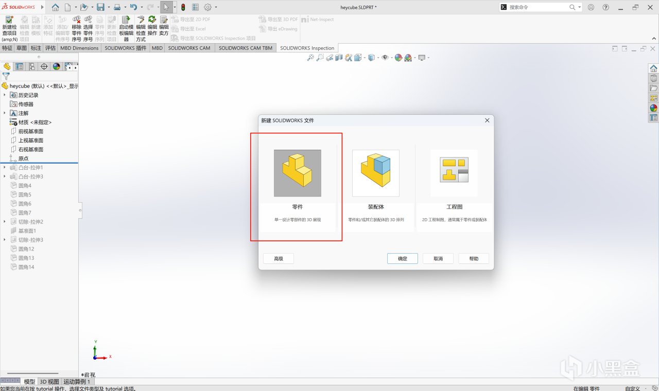Switch to the MBD Dimensions tab
Viewport: 659px width, 391px height.
[79, 48]
